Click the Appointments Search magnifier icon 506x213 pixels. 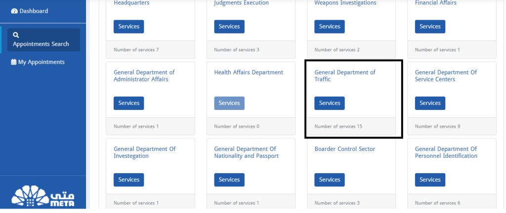pyautogui.click(x=16, y=35)
